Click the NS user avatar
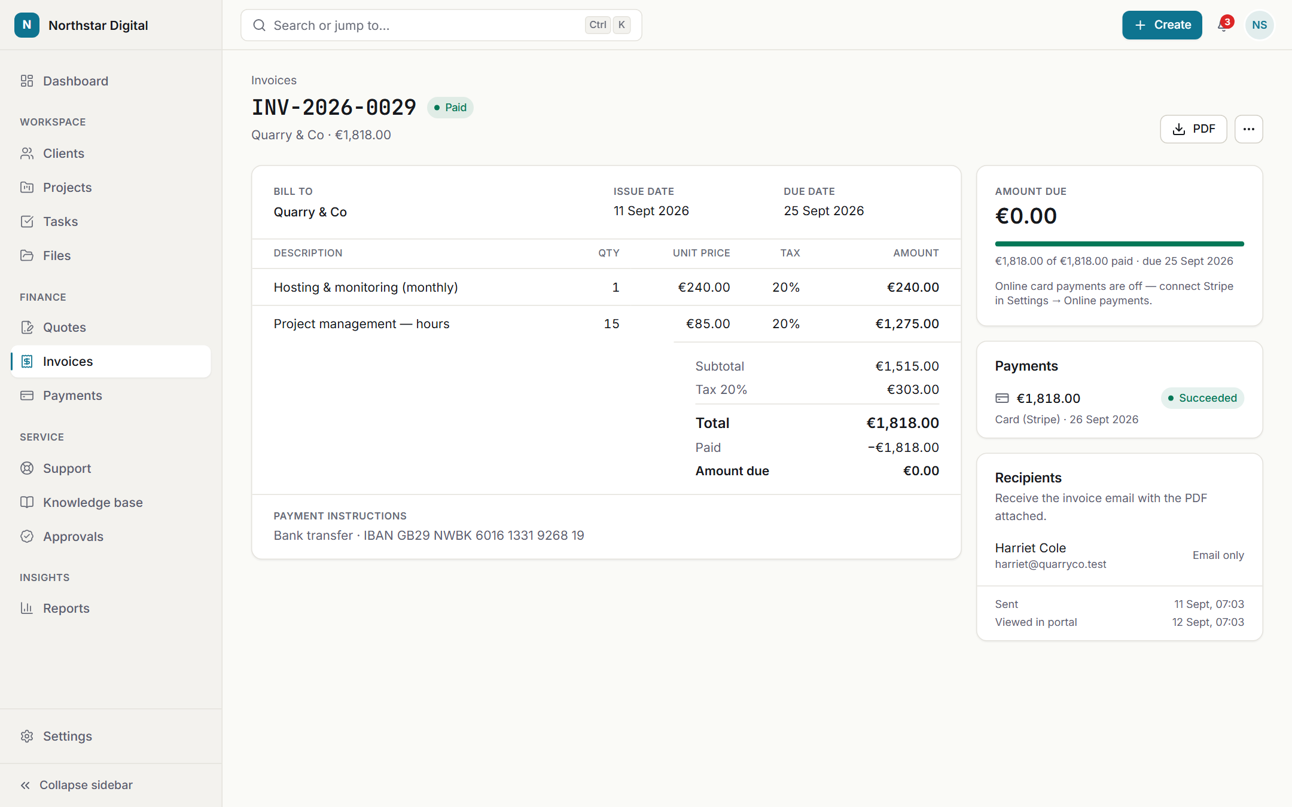The image size is (1292, 807). click(x=1259, y=25)
